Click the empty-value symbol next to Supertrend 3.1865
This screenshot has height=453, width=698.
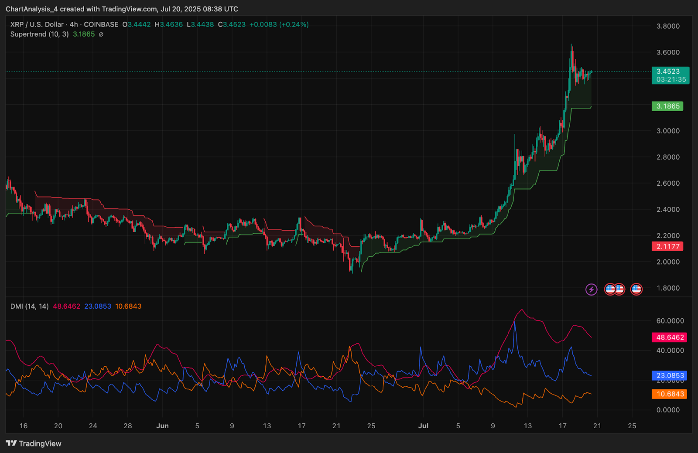(x=101, y=34)
